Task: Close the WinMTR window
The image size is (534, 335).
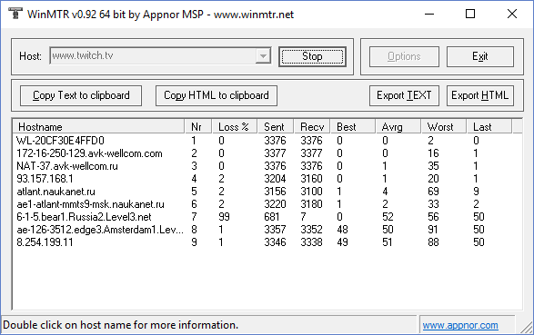Action: pos(512,14)
